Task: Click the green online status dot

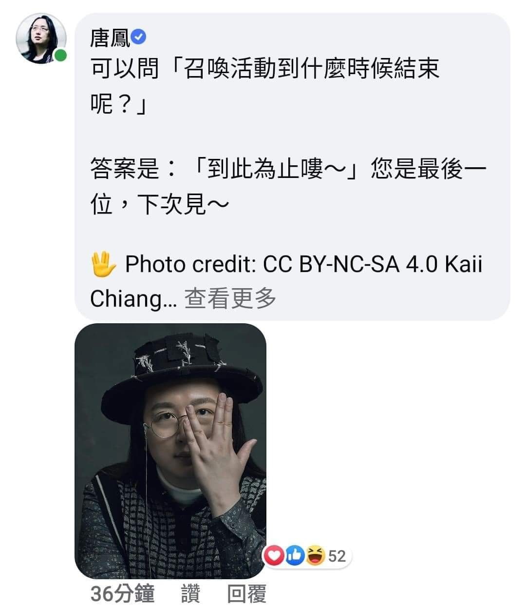Action: tap(60, 56)
